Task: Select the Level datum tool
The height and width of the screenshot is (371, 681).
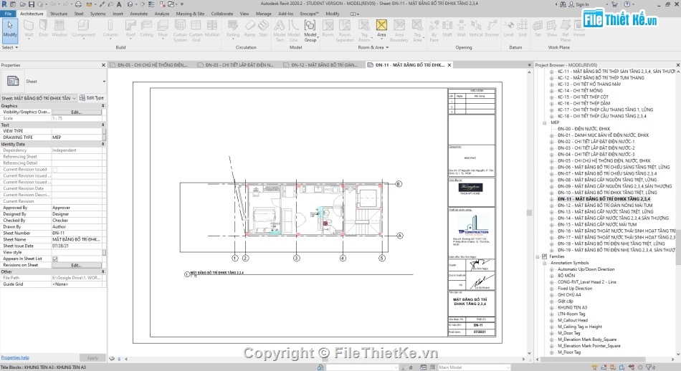Action: 508,28
